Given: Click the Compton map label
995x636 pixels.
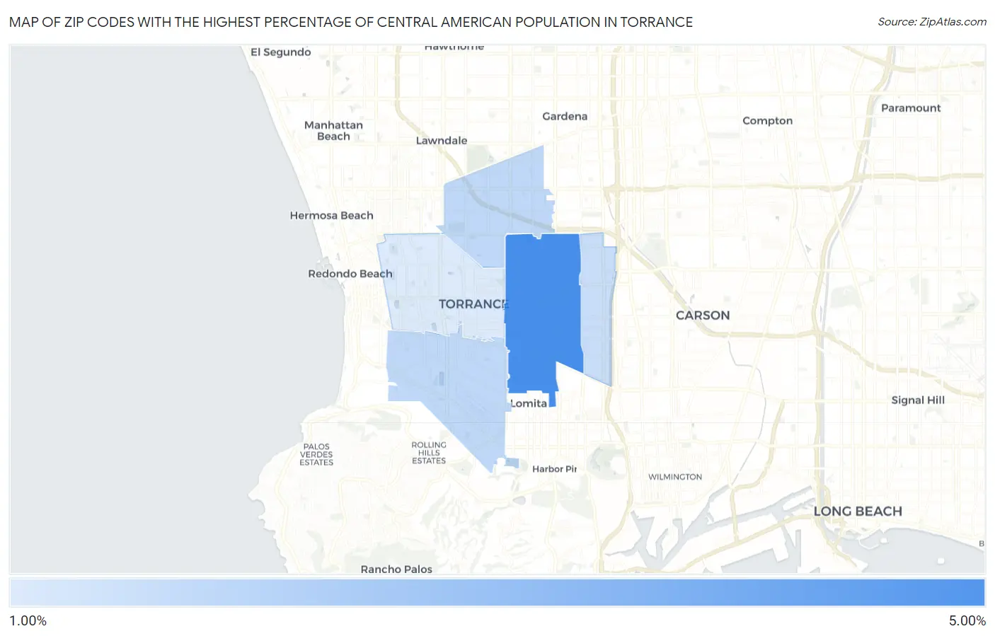Looking at the screenshot, I should [767, 121].
